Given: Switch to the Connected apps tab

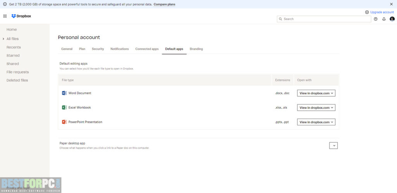Looking at the screenshot, I should (147, 49).
